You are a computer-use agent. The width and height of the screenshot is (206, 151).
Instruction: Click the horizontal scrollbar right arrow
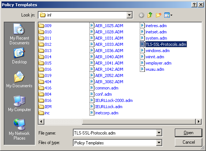coord(199,121)
